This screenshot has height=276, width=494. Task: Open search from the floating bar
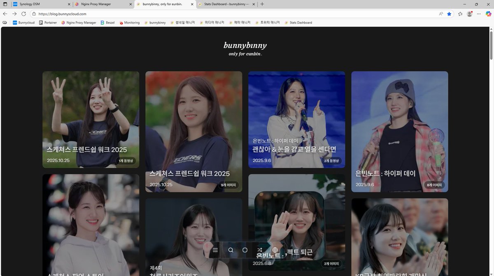[231, 250]
